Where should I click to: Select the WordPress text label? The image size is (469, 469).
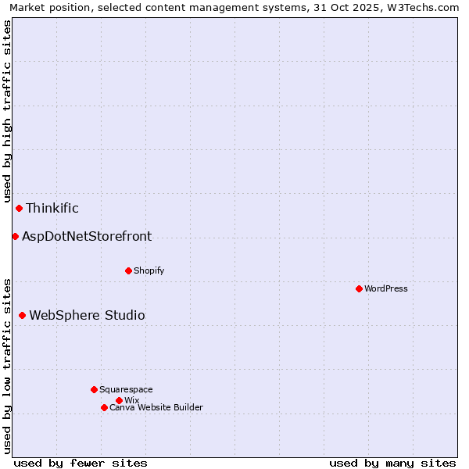tap(386, 288)
